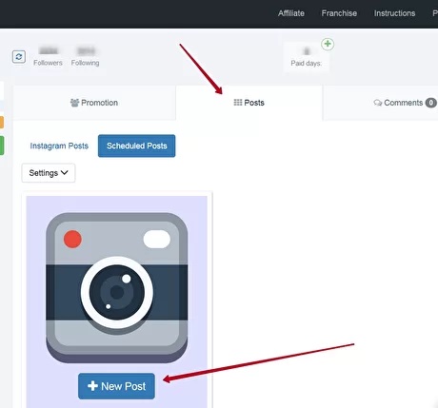This screenshot has width=438, height=408.
Task: Expand the Settings dropdown
Action: click(x=49, y=173)
